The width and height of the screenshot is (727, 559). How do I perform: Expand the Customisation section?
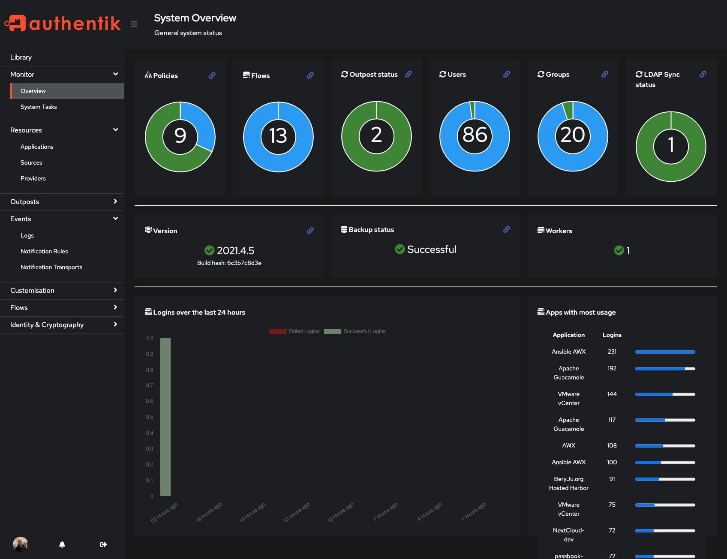point(62,290)
